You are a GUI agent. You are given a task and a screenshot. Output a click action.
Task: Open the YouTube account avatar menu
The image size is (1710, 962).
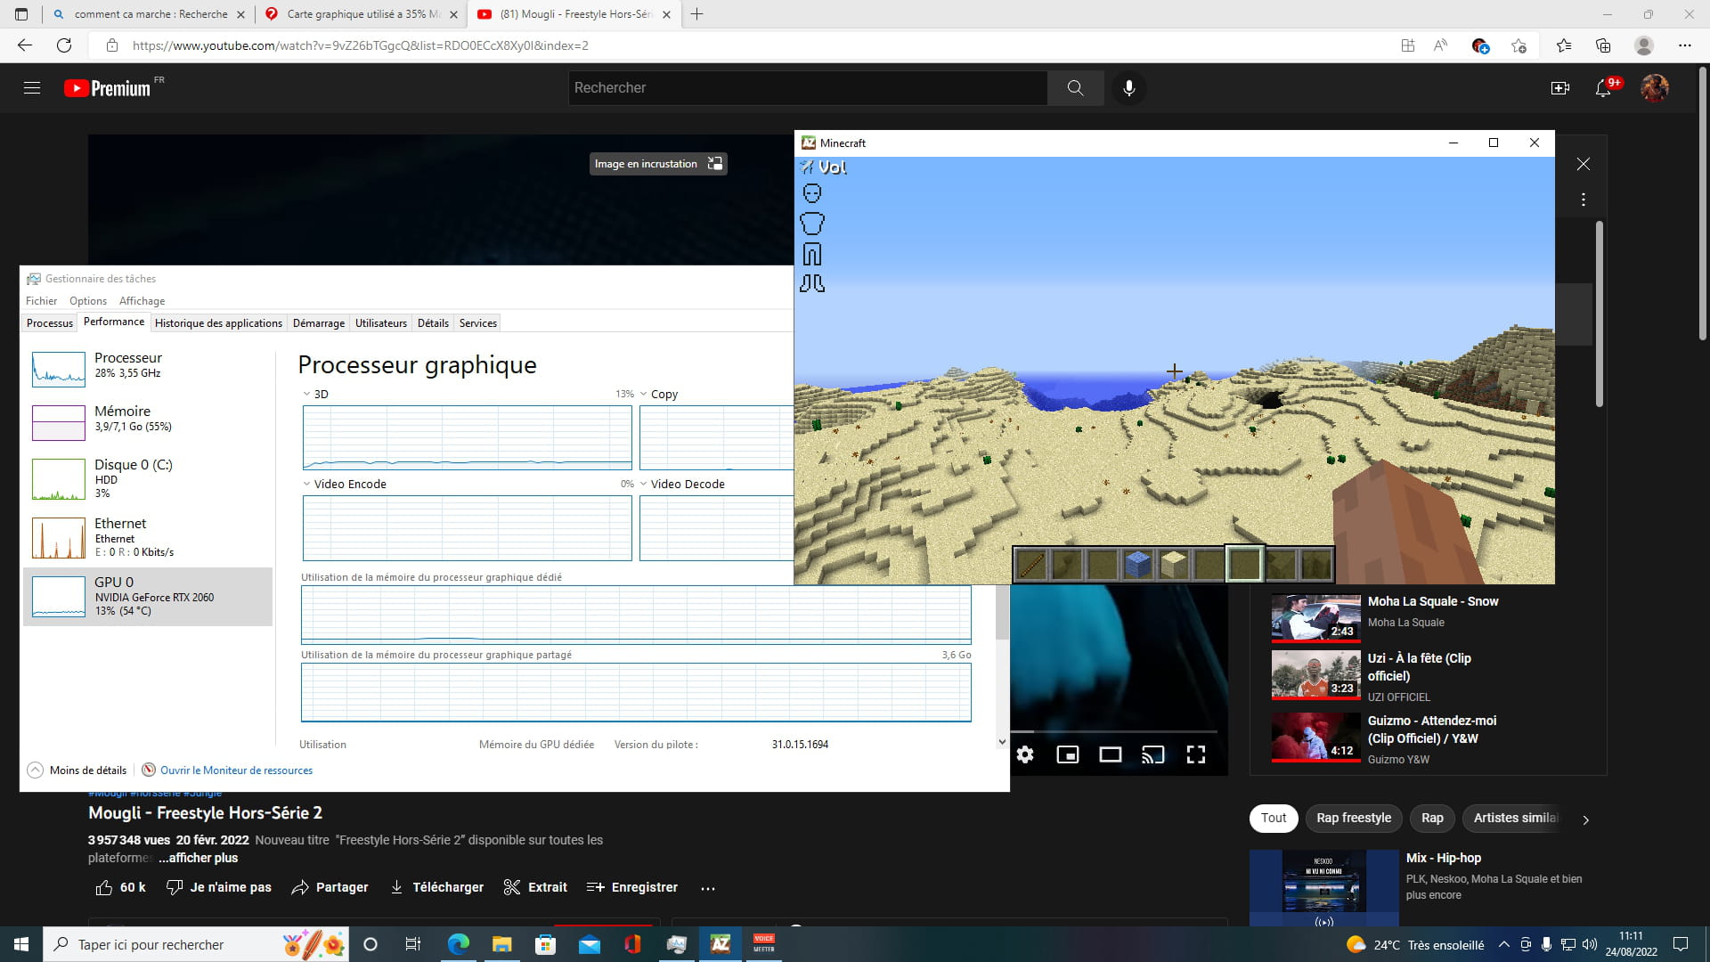1654,87
